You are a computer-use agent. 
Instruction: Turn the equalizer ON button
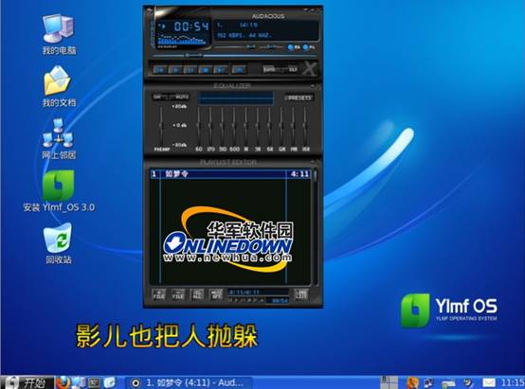[157, 97]
